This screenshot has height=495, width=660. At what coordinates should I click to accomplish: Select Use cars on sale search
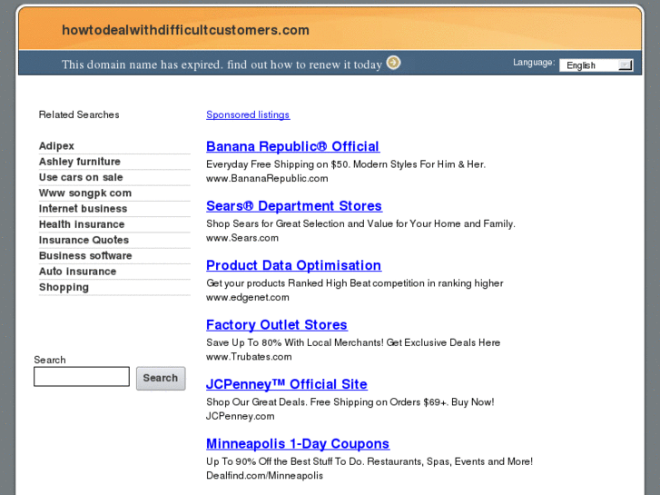(x=81, y=177)
